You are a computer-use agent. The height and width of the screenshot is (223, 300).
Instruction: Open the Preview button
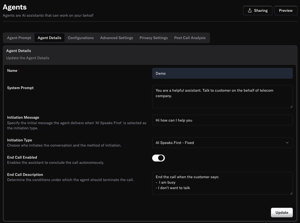click(286, 11)
